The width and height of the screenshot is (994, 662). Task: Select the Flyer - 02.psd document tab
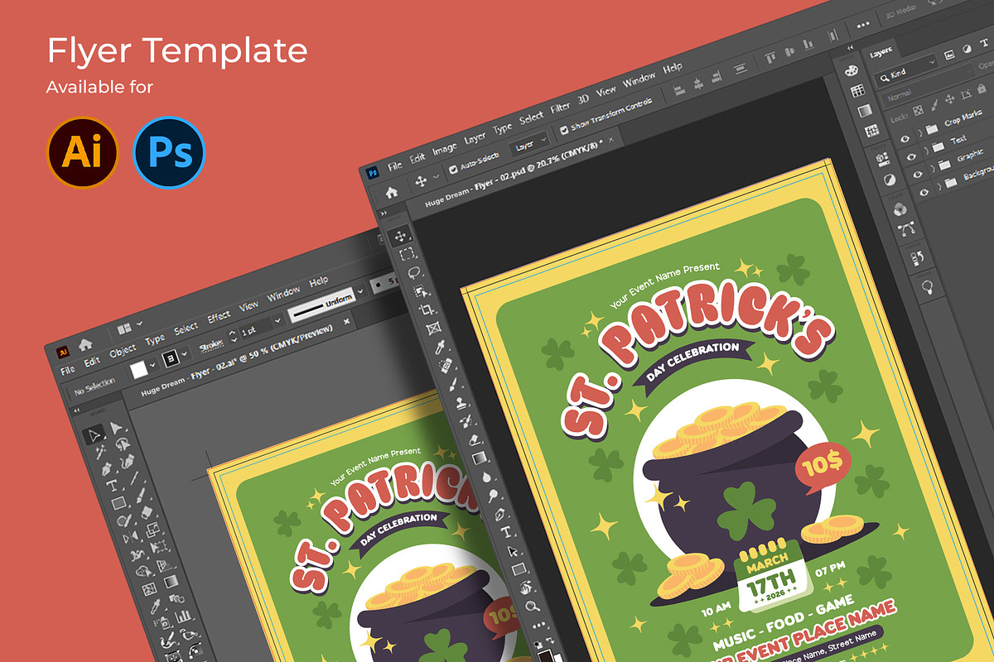(x=514, y=173)
